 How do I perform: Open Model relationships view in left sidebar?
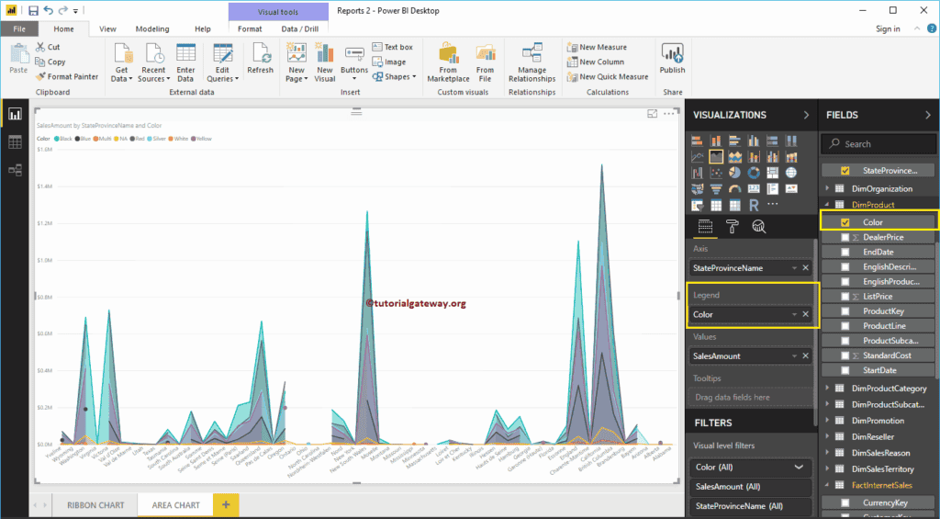pos(15,170)
